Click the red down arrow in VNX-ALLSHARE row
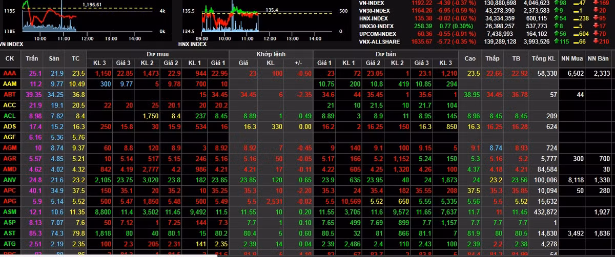This screenshot has height=257, width=615. [597, 41]
